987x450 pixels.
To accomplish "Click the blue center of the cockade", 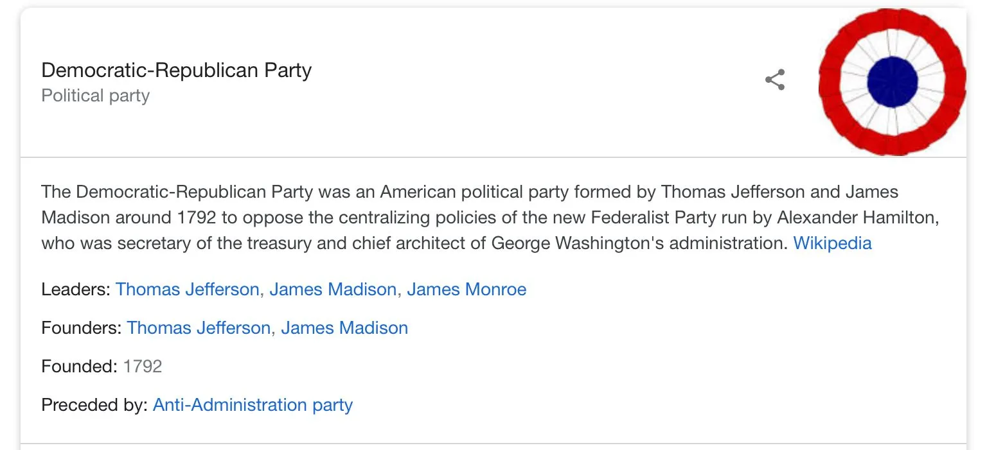I will pos(892,82).
